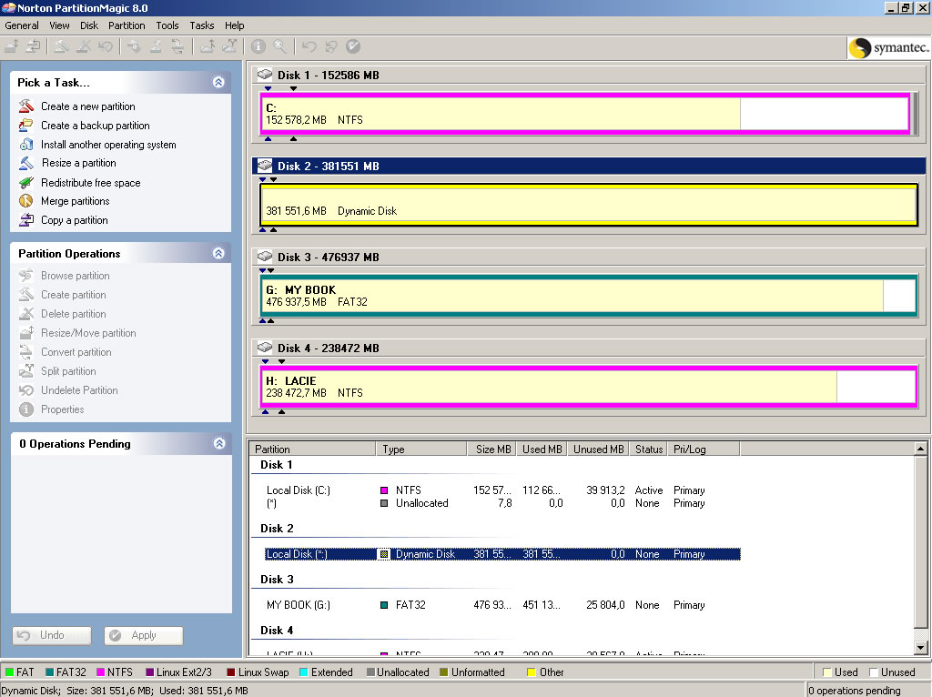Screen dimensions: 932x697
Task: Select the Dynamic Disk bar on Disk 2
Action: pos(589,205)
